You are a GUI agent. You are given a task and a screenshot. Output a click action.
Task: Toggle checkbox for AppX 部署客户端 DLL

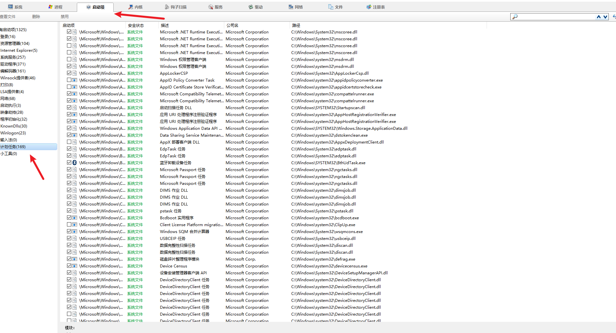click(x=69, y=142)
